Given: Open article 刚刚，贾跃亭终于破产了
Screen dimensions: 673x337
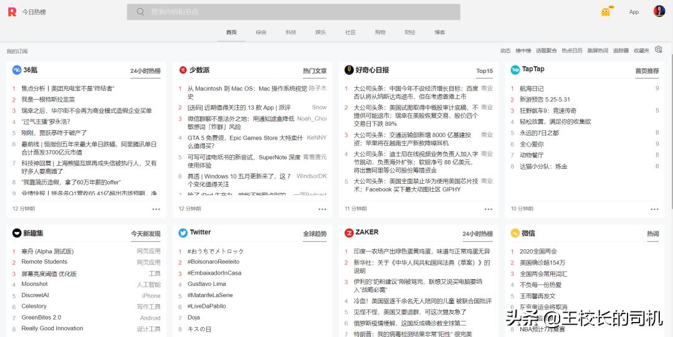Looking at the screenshot, I should (54, 133).
